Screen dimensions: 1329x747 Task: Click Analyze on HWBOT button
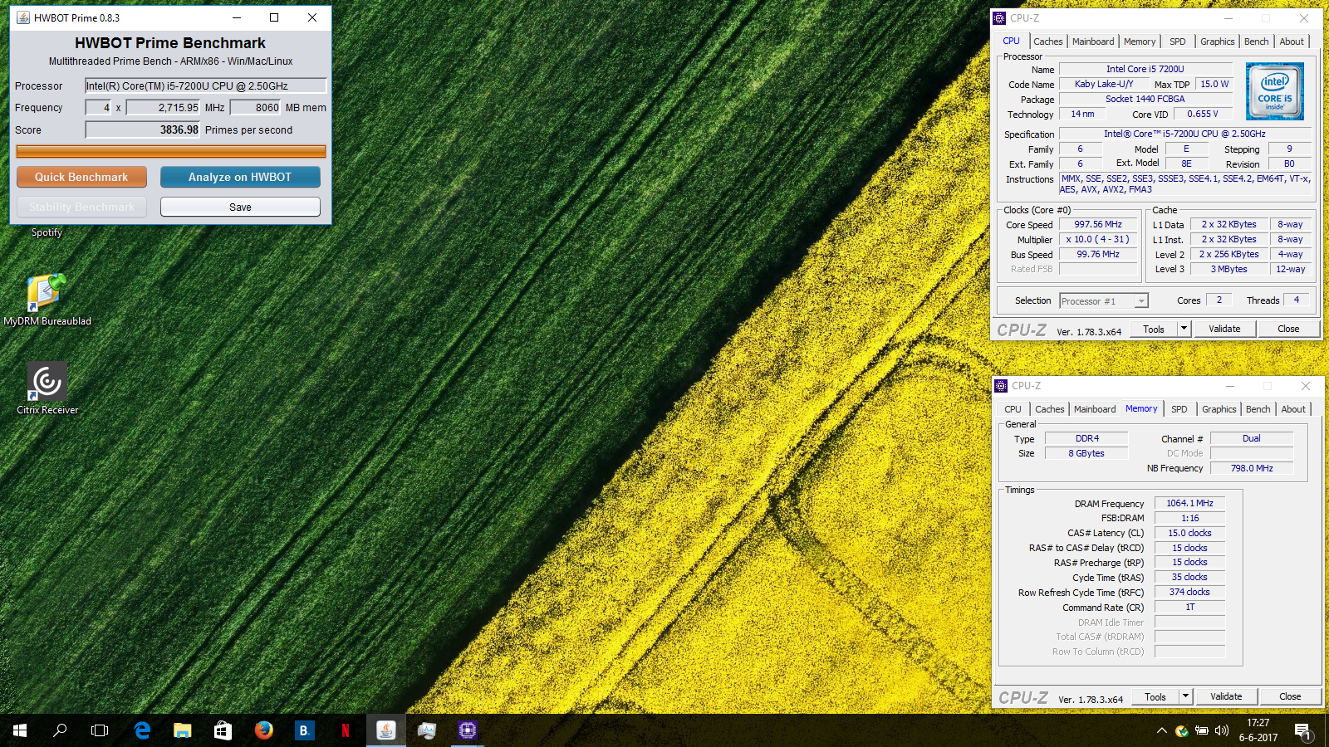tap(240, 177)
